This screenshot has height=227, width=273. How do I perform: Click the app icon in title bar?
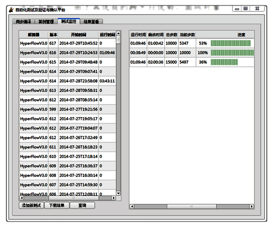click(x=11, y=9)
